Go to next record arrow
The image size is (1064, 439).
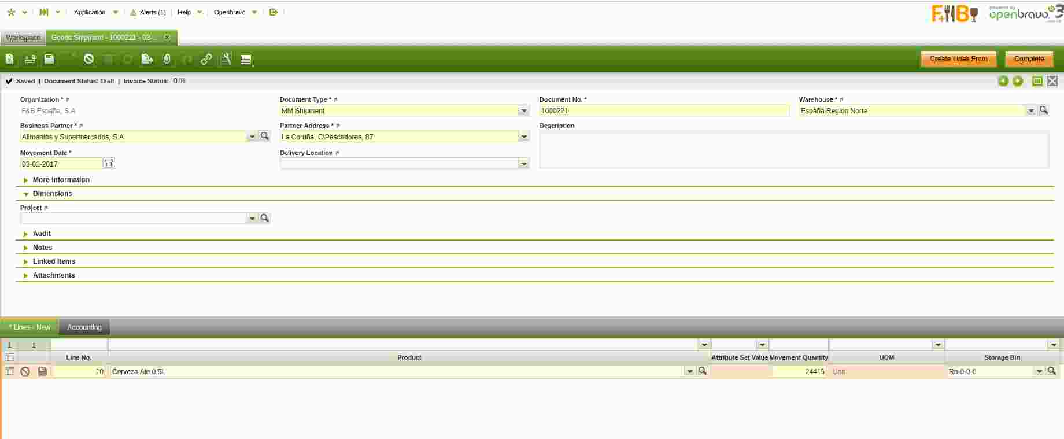click(1018, 81)
